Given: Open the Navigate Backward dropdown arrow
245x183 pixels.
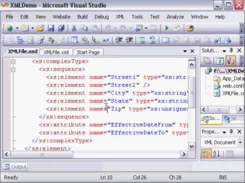Looking at the screenshot, I should [x=146, y=28].
